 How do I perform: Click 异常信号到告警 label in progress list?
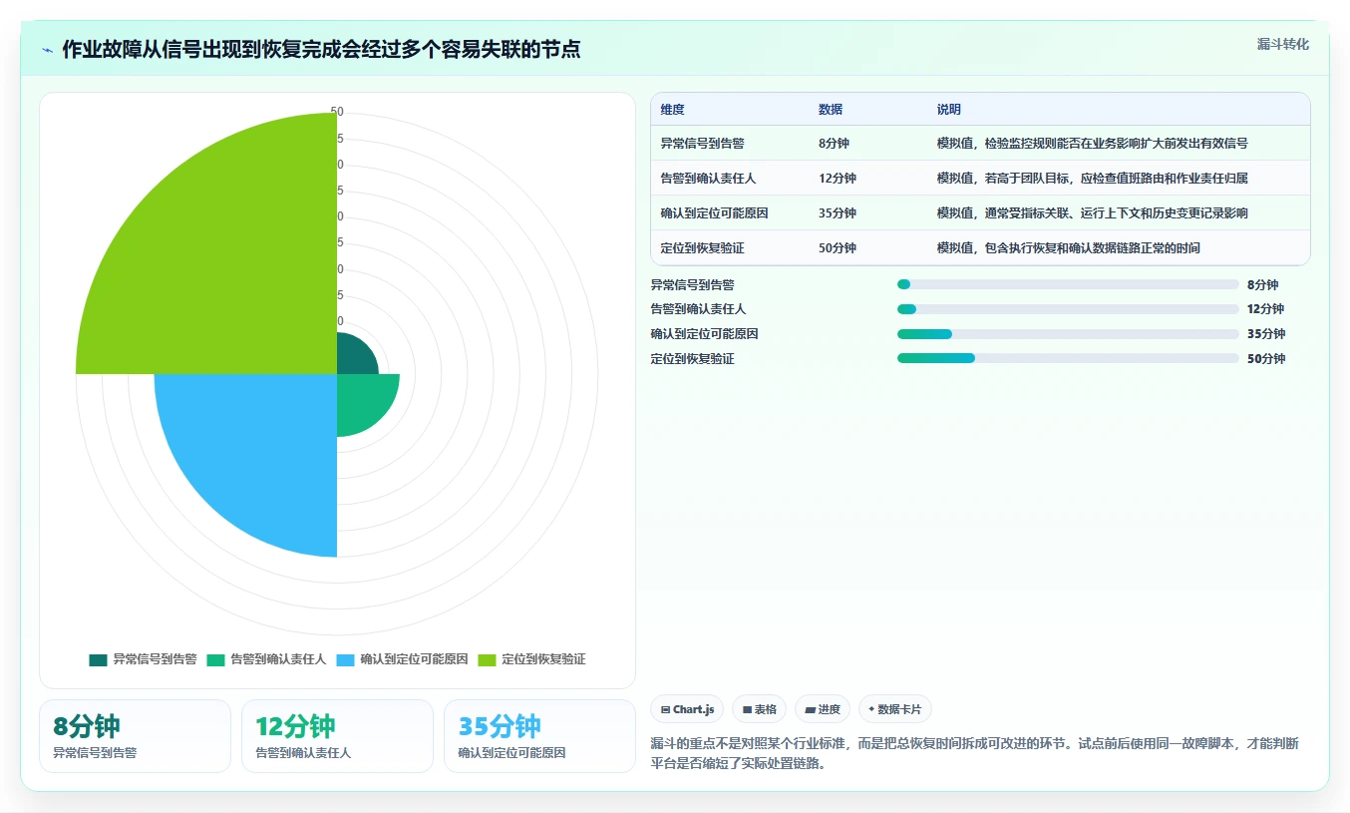(x=692, y=285)
